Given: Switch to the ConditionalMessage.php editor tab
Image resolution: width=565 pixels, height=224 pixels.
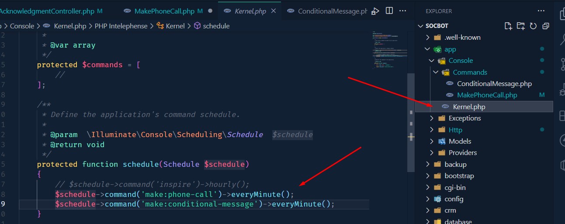Looking at the screenshot, I should [x=332, y=11].
